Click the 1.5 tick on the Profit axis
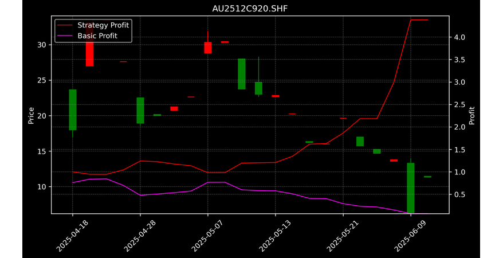503x258 pixels. (459, 150)
